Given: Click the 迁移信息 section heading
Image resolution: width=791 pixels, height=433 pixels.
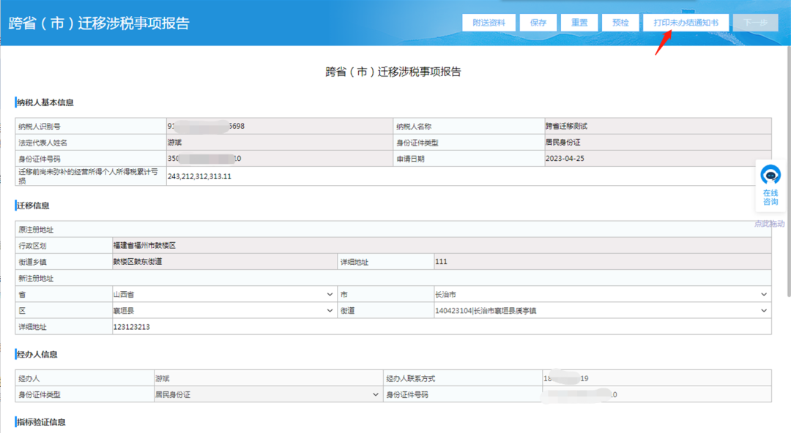Looking at the screenshot, I should 33,205.
